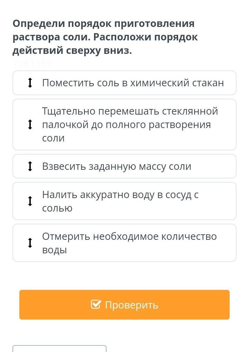Image resolution: width=249 pixels, height=352 pixels.
Task: Click the orange Проверить button
Action: 124,305
